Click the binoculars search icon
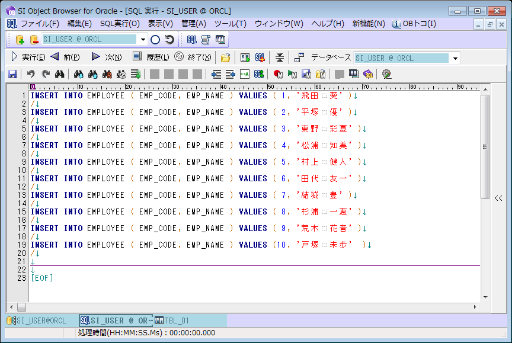This screenshot has height=343, width=512. (x=59, y=74)
